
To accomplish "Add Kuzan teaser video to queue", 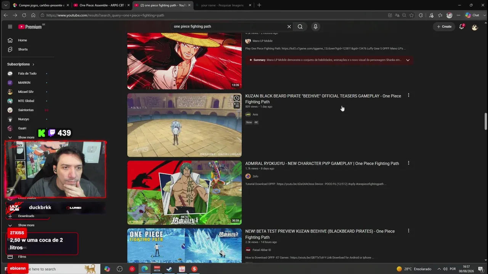I will click(x=237, y=105).
